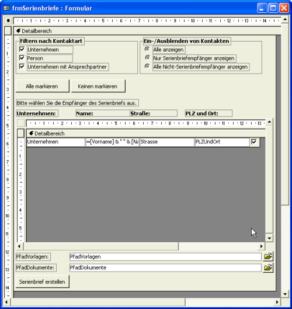Select the outer Detailbereich section bar
This screenshot has width=292, height=309.
(x=148, y=31)
